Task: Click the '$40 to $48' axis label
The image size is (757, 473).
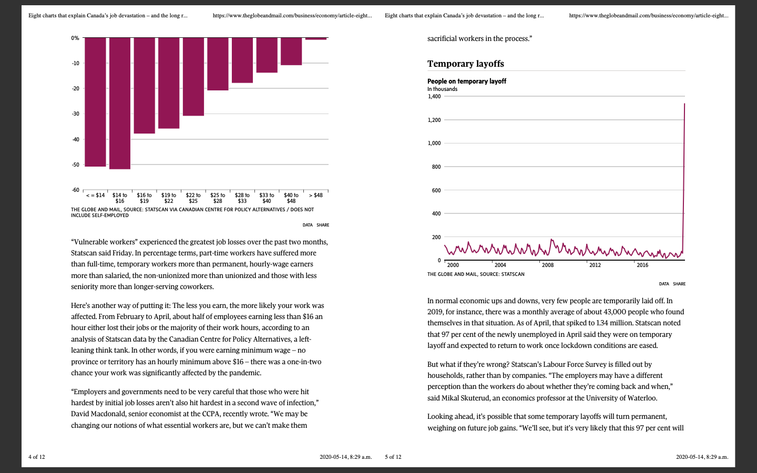Action: (291, 198)
